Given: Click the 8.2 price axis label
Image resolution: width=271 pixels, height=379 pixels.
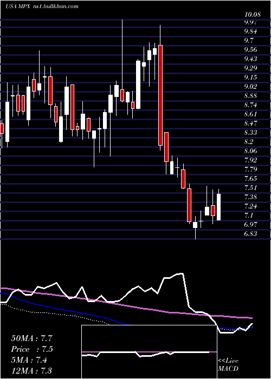Looking at the screenshot, I should (x=250, y=142).
